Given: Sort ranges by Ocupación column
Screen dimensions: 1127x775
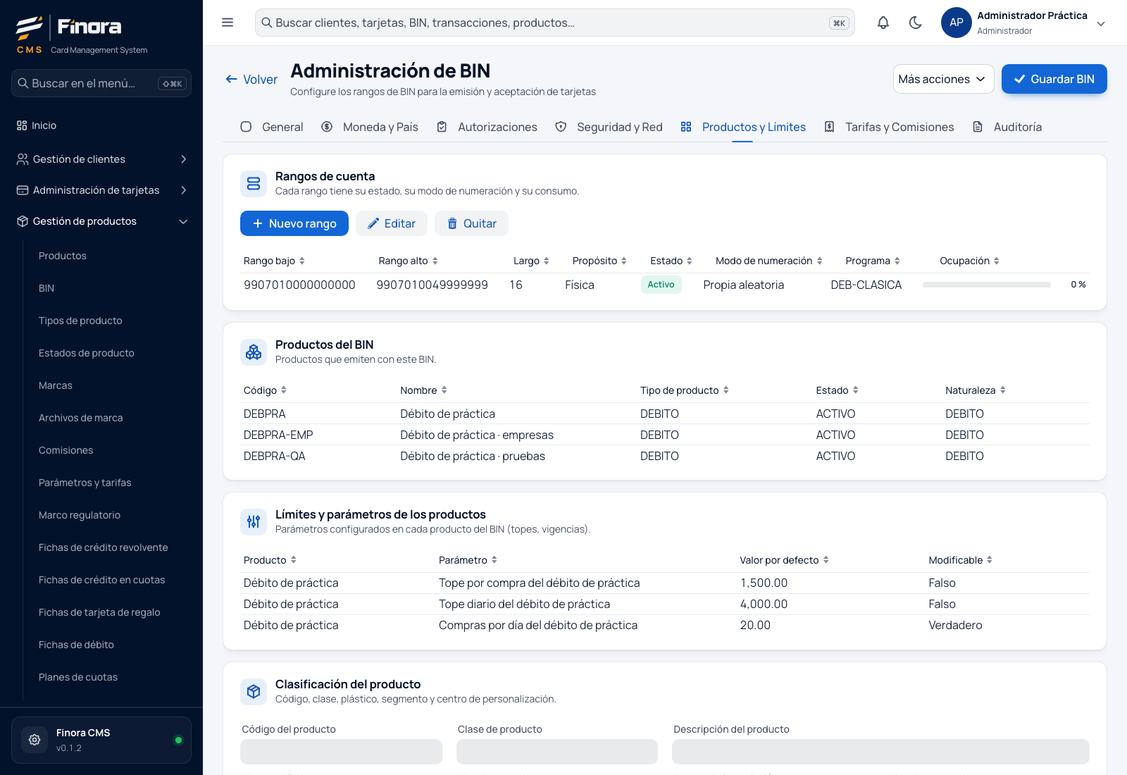Looking at the screenshot, I should (x=969, y=261).
